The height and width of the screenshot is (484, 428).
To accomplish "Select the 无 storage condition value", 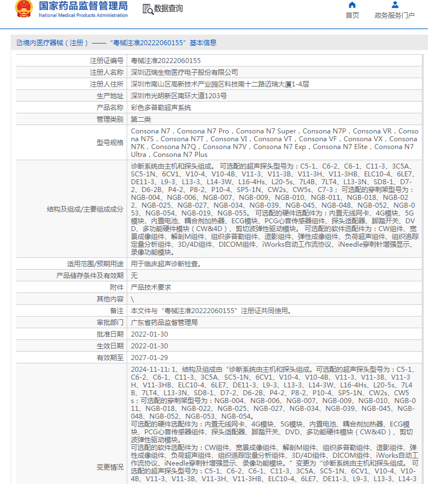I will point(134,276).
